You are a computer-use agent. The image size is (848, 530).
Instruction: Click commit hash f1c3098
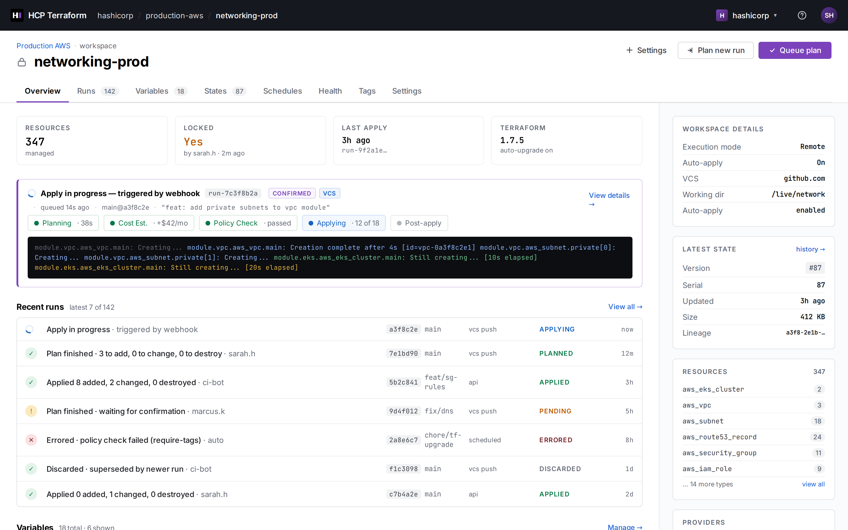pos(403,469)
